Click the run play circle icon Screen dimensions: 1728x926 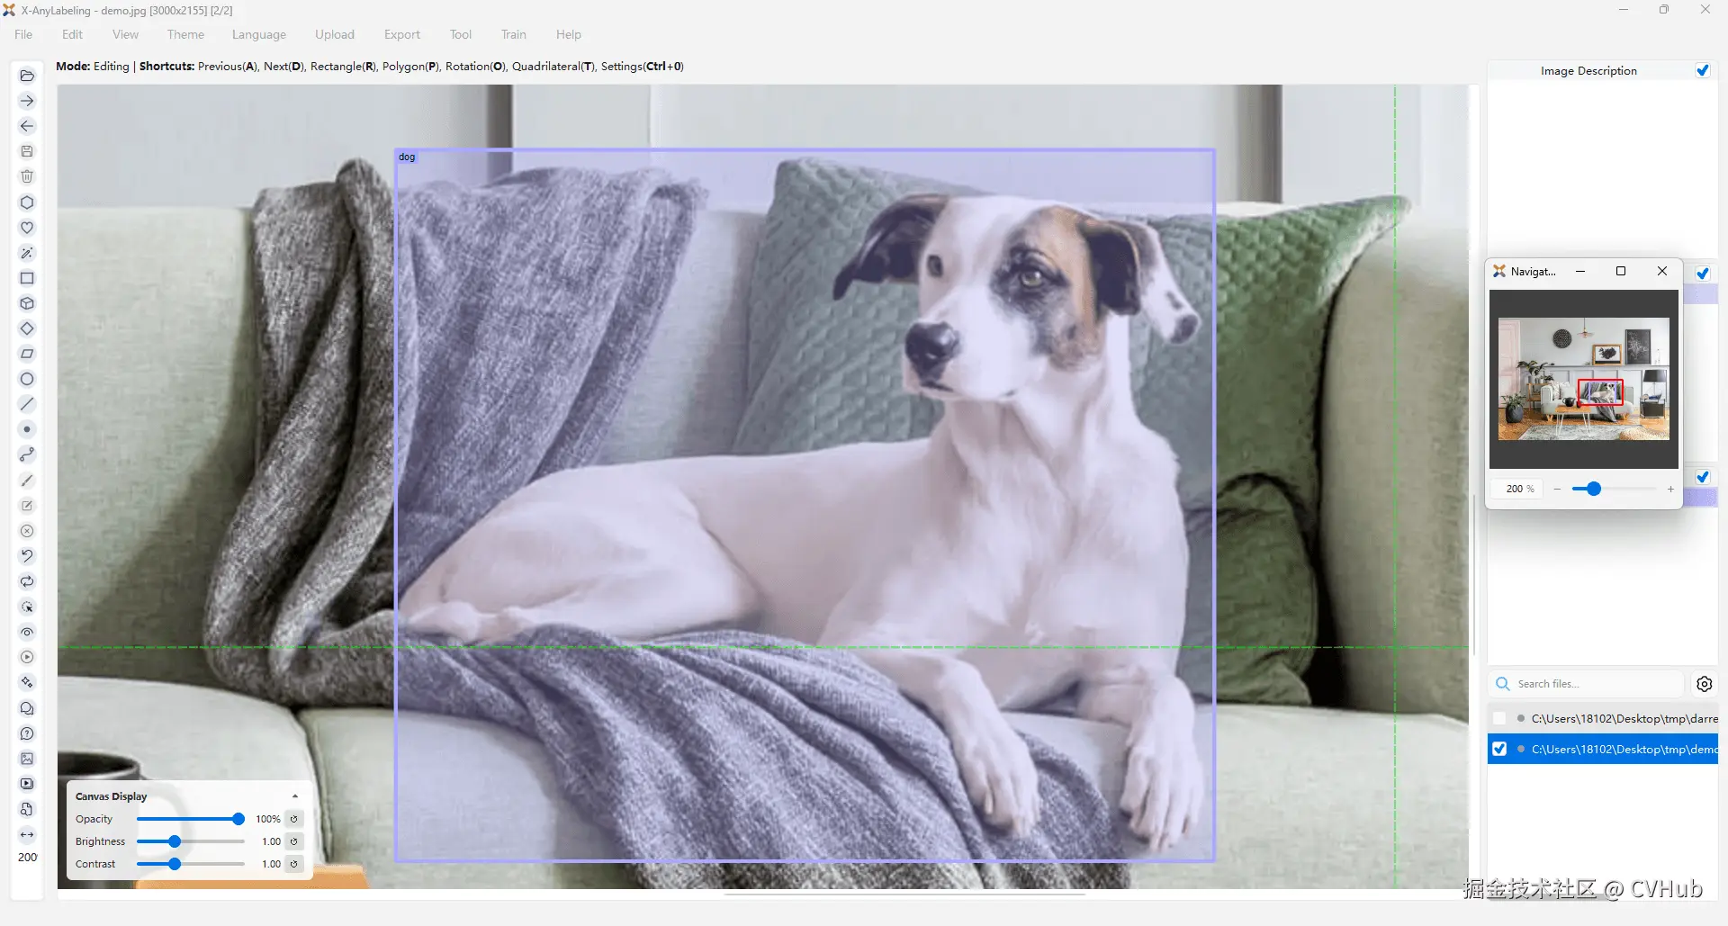[x=27, y=657]
